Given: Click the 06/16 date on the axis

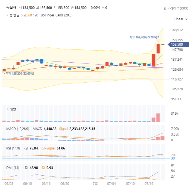Looking at the screenshot, I should [x=46, y=184].
